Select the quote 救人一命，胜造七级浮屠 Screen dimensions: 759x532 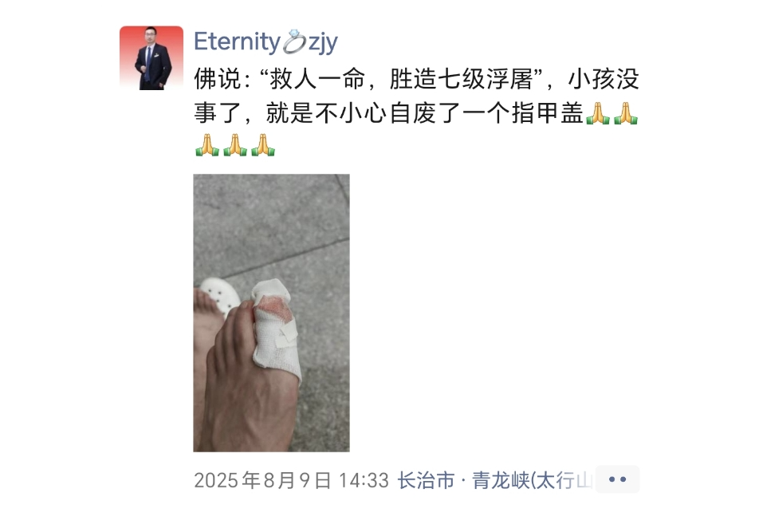pos(401,80)
